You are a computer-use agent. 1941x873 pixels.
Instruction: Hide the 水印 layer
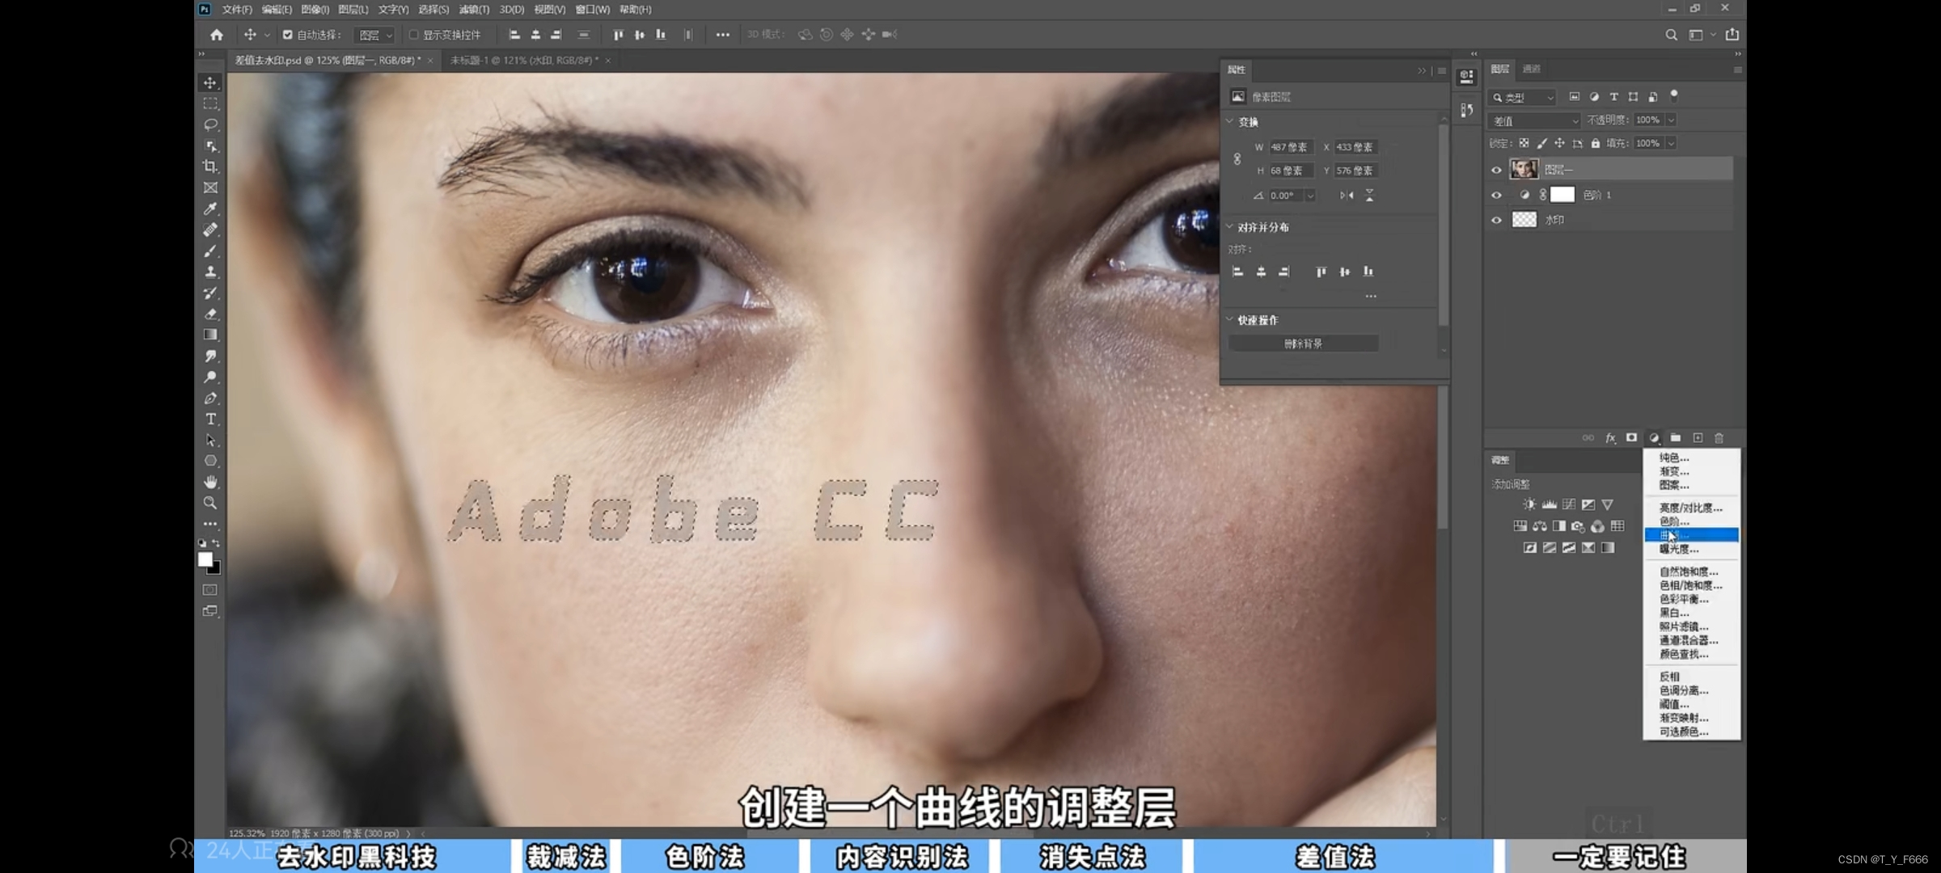coord(1496,220)
